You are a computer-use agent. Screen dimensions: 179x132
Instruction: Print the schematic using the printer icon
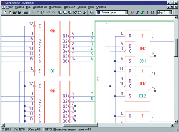26,12
